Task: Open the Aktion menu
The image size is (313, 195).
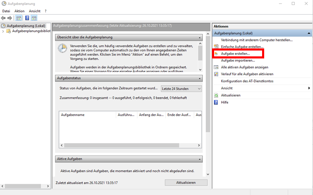Action: (x=19, y=11)
